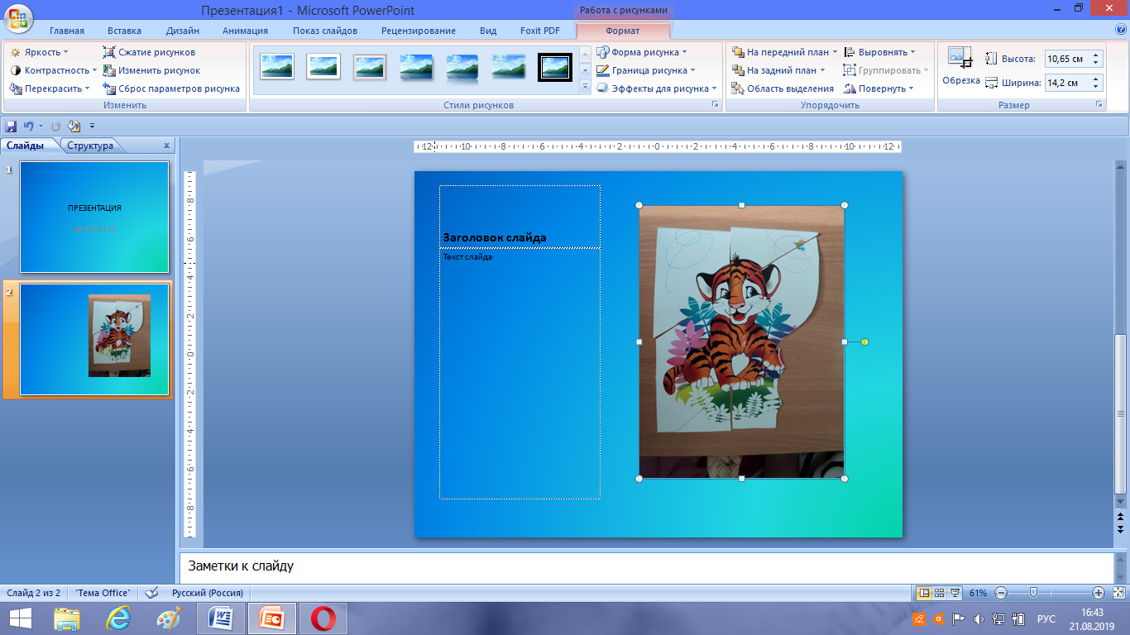Screen dimensions: 1130x635
Task: Switch to Normal view in status bar
Action: point(924,593)
